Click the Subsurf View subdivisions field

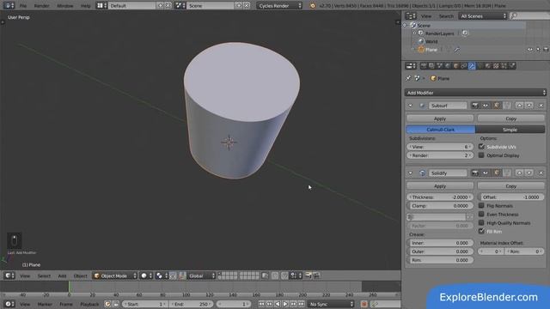pyautogui.click(x=440, y=147)
